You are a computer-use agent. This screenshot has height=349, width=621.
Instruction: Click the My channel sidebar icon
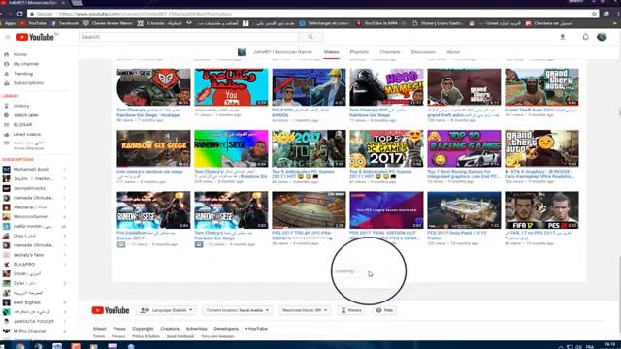click(7, 64)
